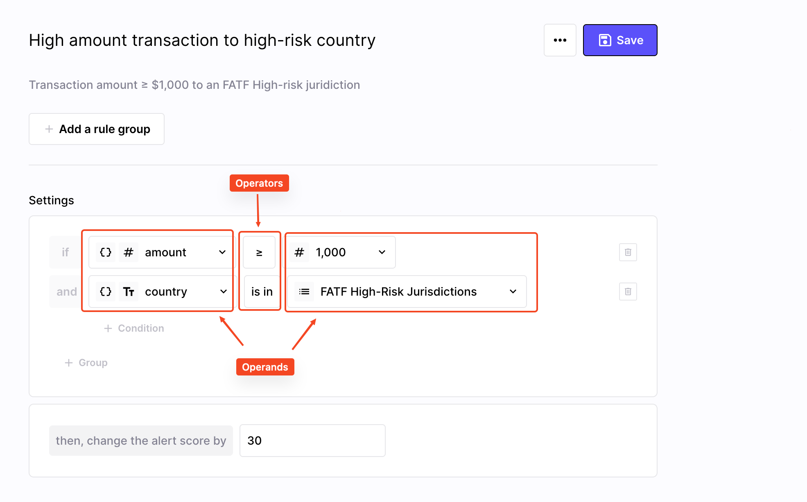Expand the amount field dropdown
This screenshot has height=502, width=807.
(x=222, y=252)
